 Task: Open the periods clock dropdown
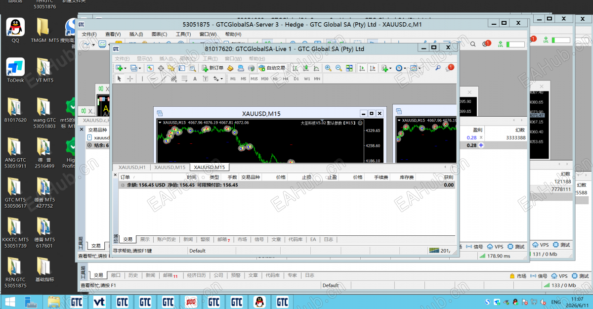(x=405, y=68)
